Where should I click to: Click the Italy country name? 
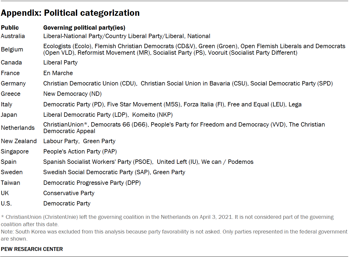[7, 104]
